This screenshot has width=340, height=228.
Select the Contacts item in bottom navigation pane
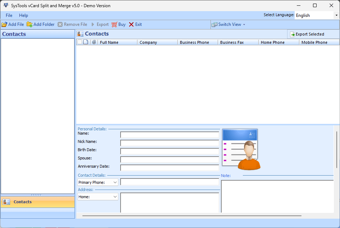38,202
